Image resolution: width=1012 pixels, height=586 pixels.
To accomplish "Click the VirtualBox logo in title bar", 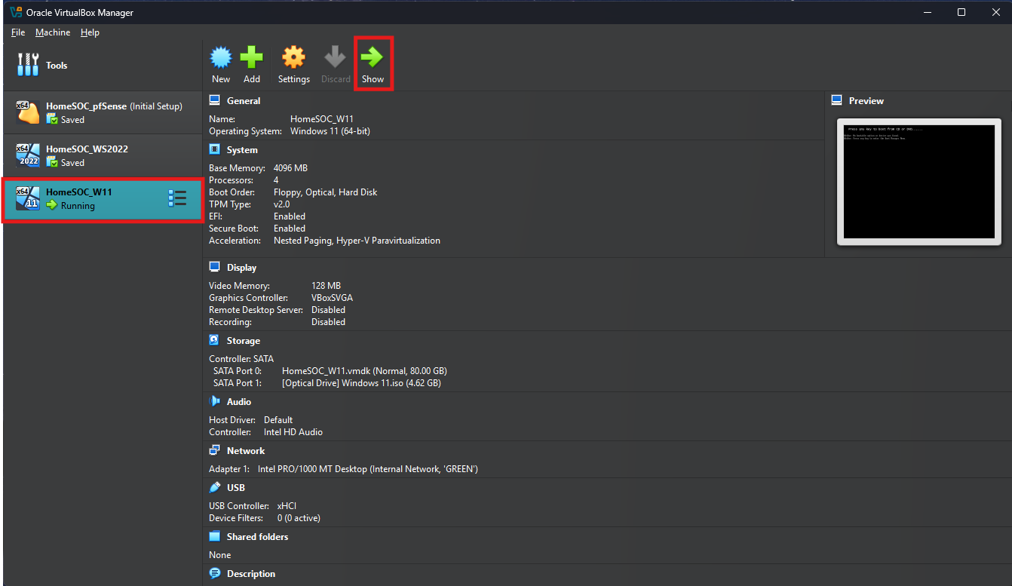I will point(16,12).
